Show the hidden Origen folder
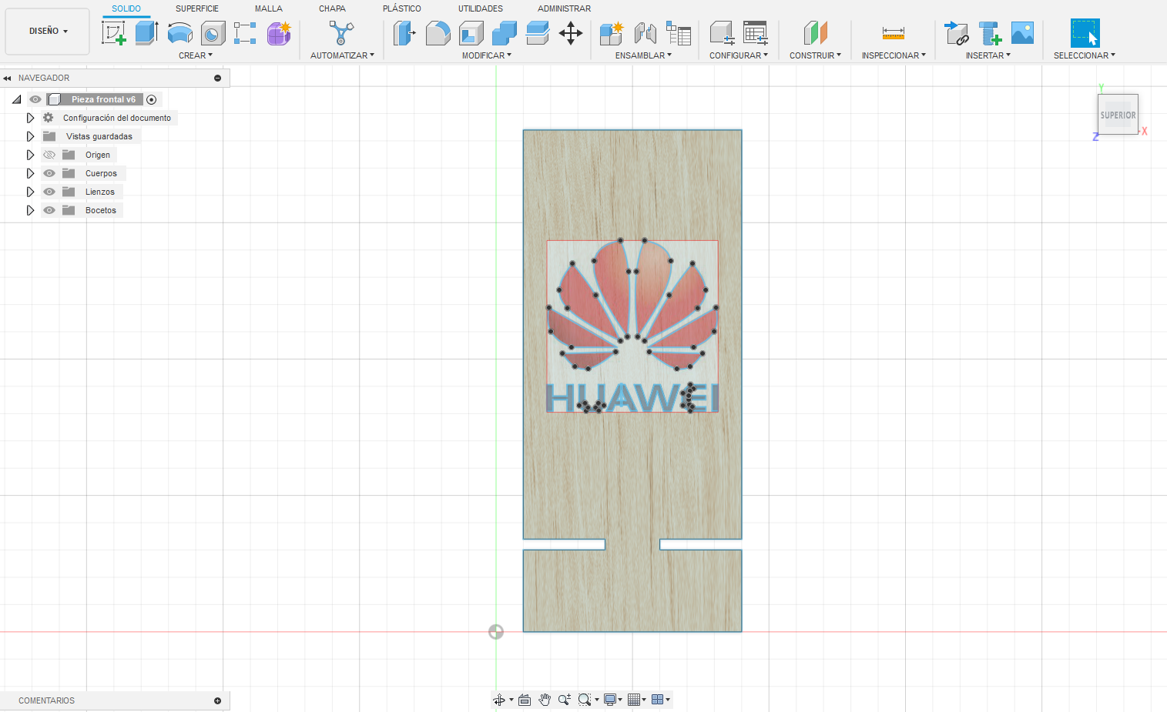This screenshot has width=1167, height=712. click(49, 155)
